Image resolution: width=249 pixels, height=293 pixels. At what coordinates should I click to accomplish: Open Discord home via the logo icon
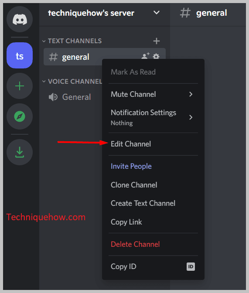20,19
